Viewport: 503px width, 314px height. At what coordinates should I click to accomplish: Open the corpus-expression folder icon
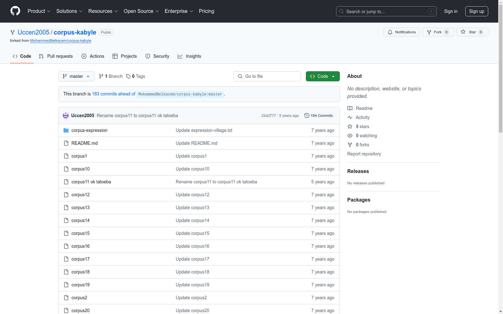[x=66, y=130]
